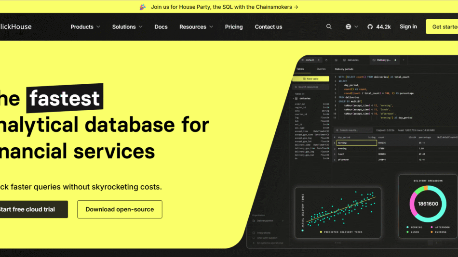Click Download open-source button

click(x=120, y=209)
